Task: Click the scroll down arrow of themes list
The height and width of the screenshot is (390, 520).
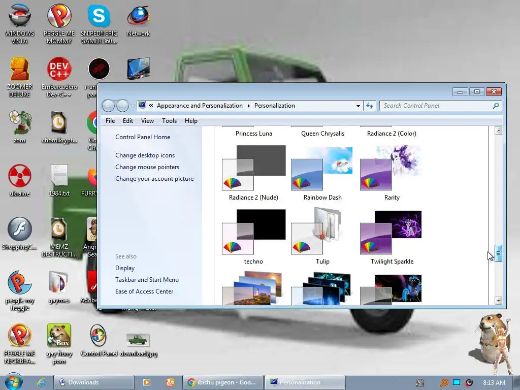Action: (x=498, y=301)
